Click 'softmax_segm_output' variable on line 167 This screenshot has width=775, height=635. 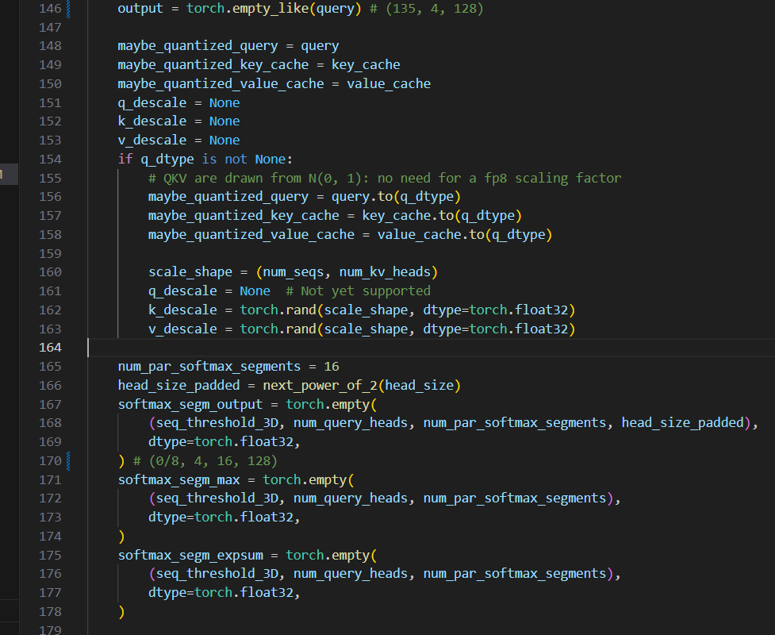click(190, 405)
